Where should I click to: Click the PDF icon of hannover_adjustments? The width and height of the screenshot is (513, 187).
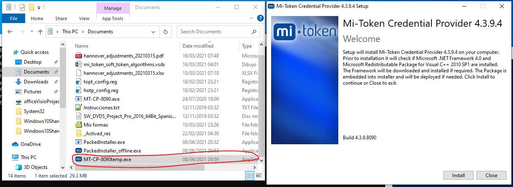click(x=79, y=56)
